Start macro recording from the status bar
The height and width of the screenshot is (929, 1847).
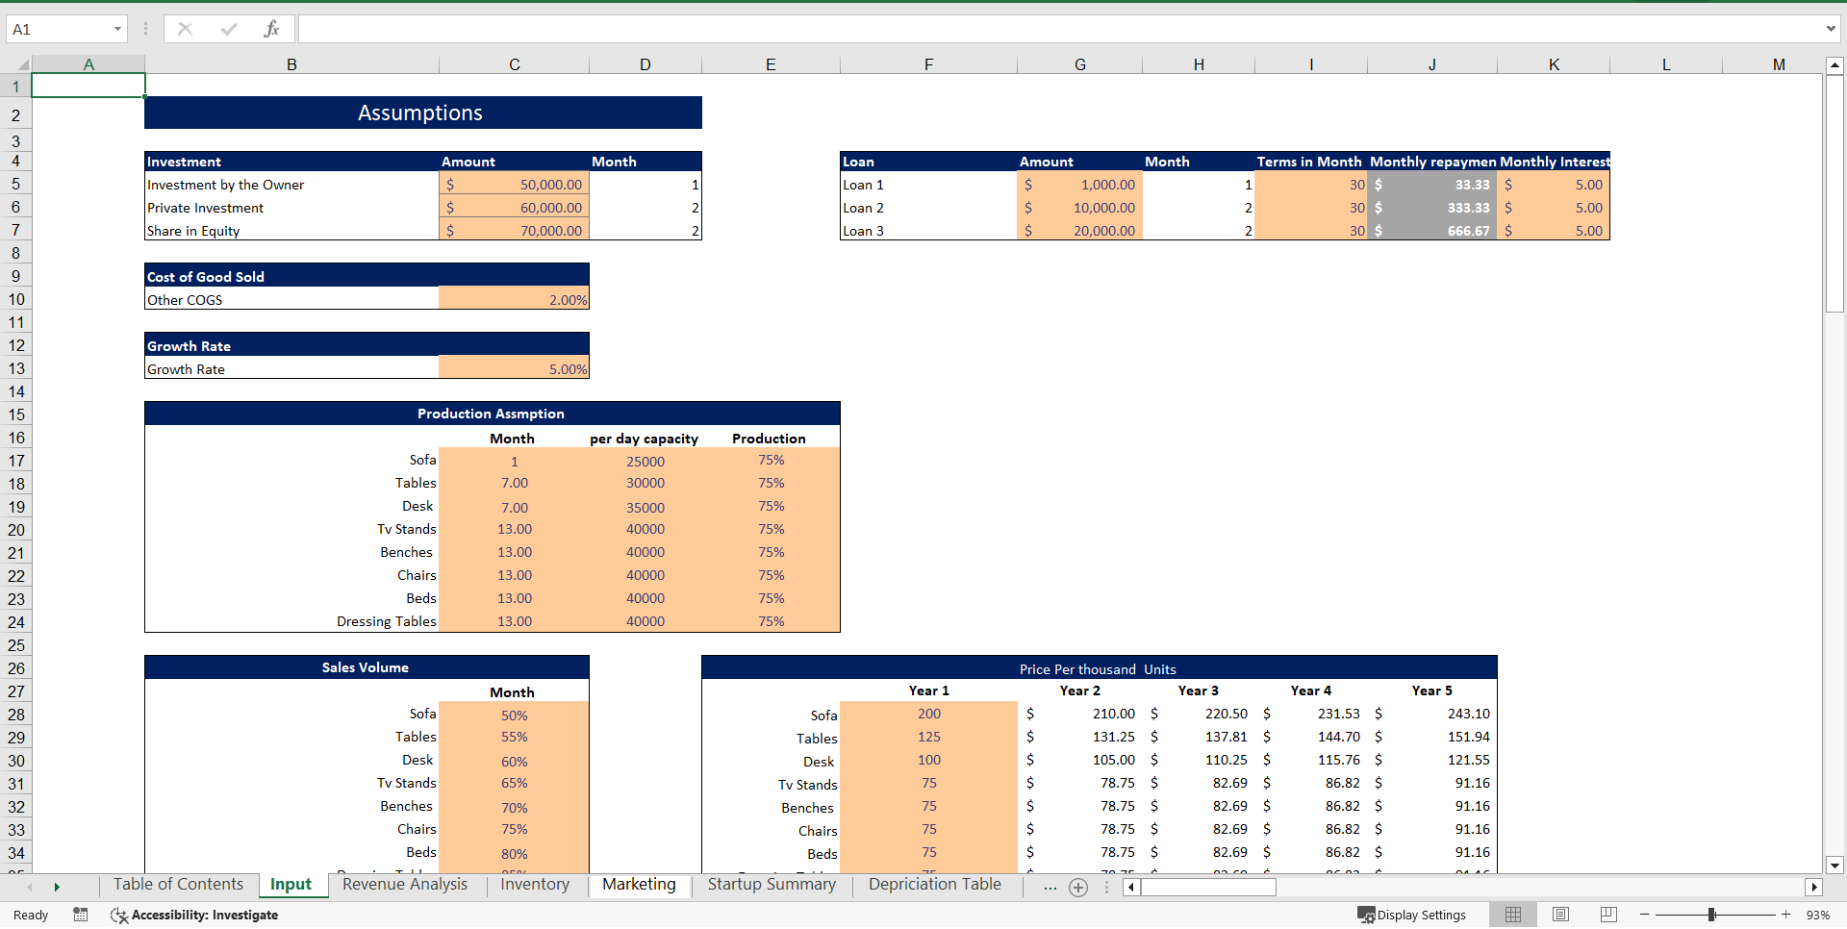coord(81,915)
